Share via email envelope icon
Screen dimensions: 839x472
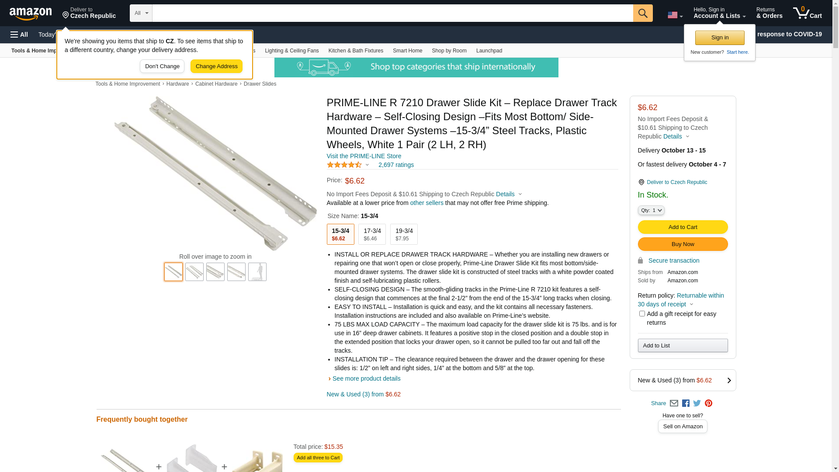[674, 403]
